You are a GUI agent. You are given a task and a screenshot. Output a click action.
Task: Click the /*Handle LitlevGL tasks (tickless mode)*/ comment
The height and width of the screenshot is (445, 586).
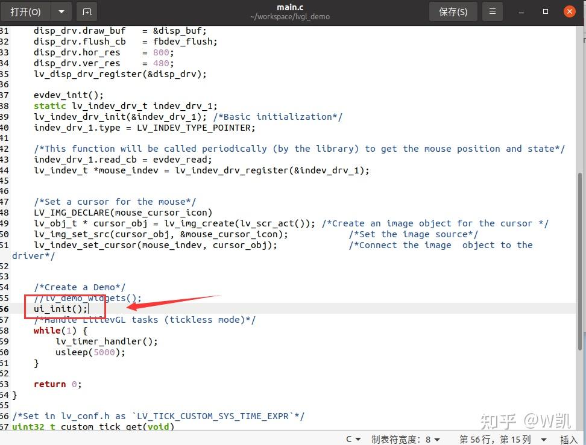coord(145,320)
